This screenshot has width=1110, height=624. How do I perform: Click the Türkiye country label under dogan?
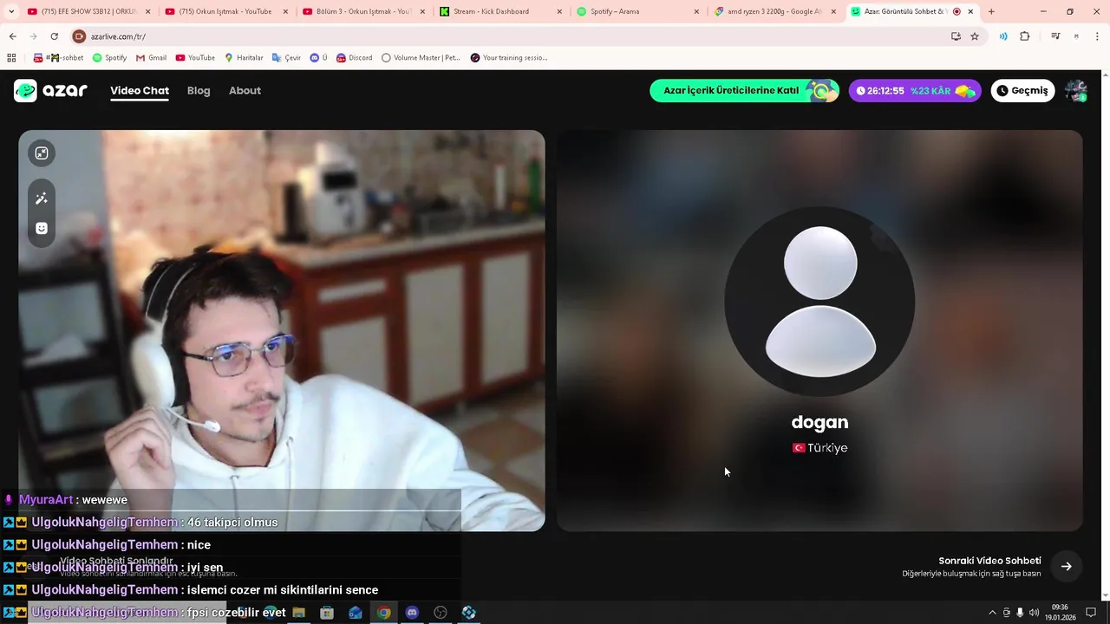pyautogui.click(x=819, y=448)
